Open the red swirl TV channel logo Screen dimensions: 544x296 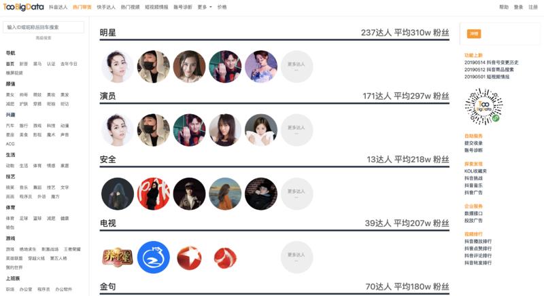225,258
